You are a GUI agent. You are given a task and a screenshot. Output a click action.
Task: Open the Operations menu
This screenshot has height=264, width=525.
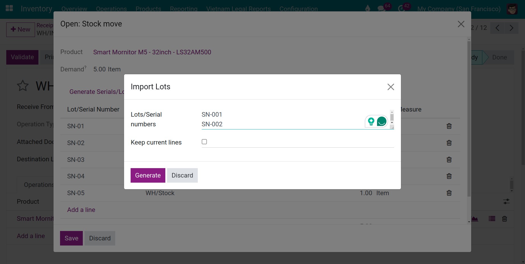111,9
